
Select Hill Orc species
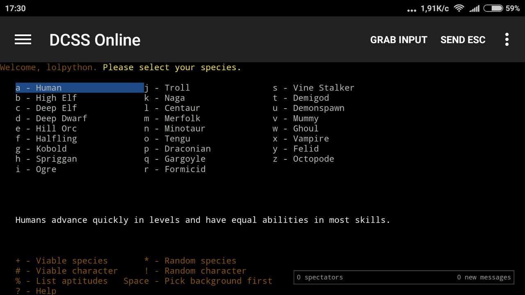(46, 129)
